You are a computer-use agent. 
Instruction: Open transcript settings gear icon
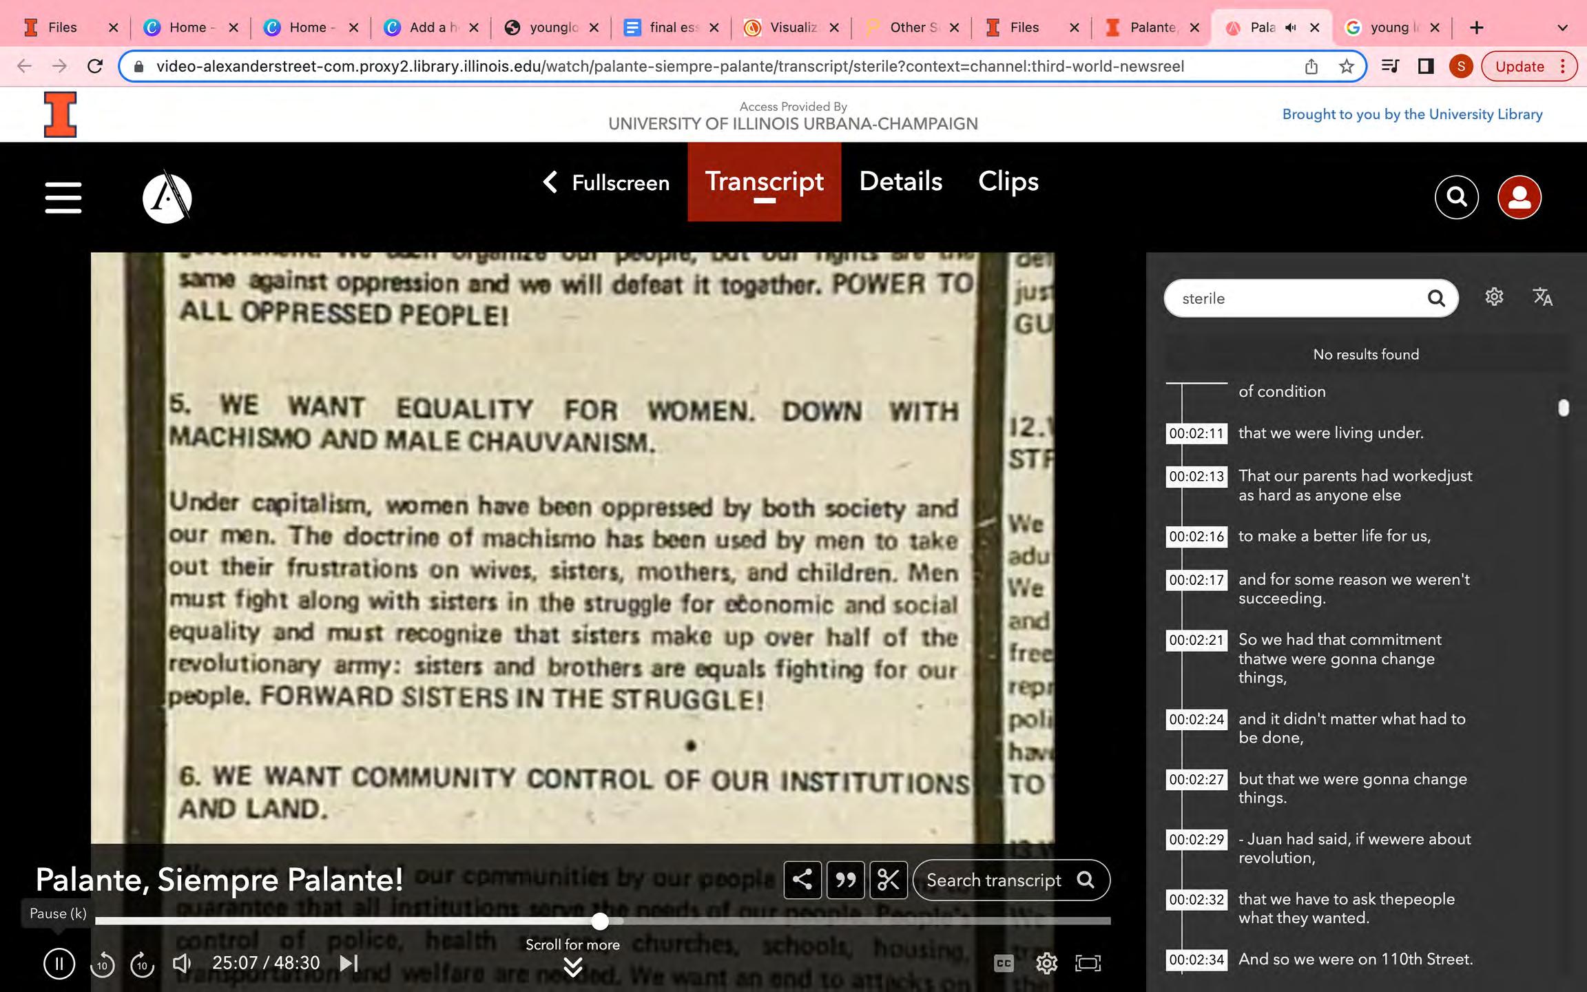pos(1494,298)
